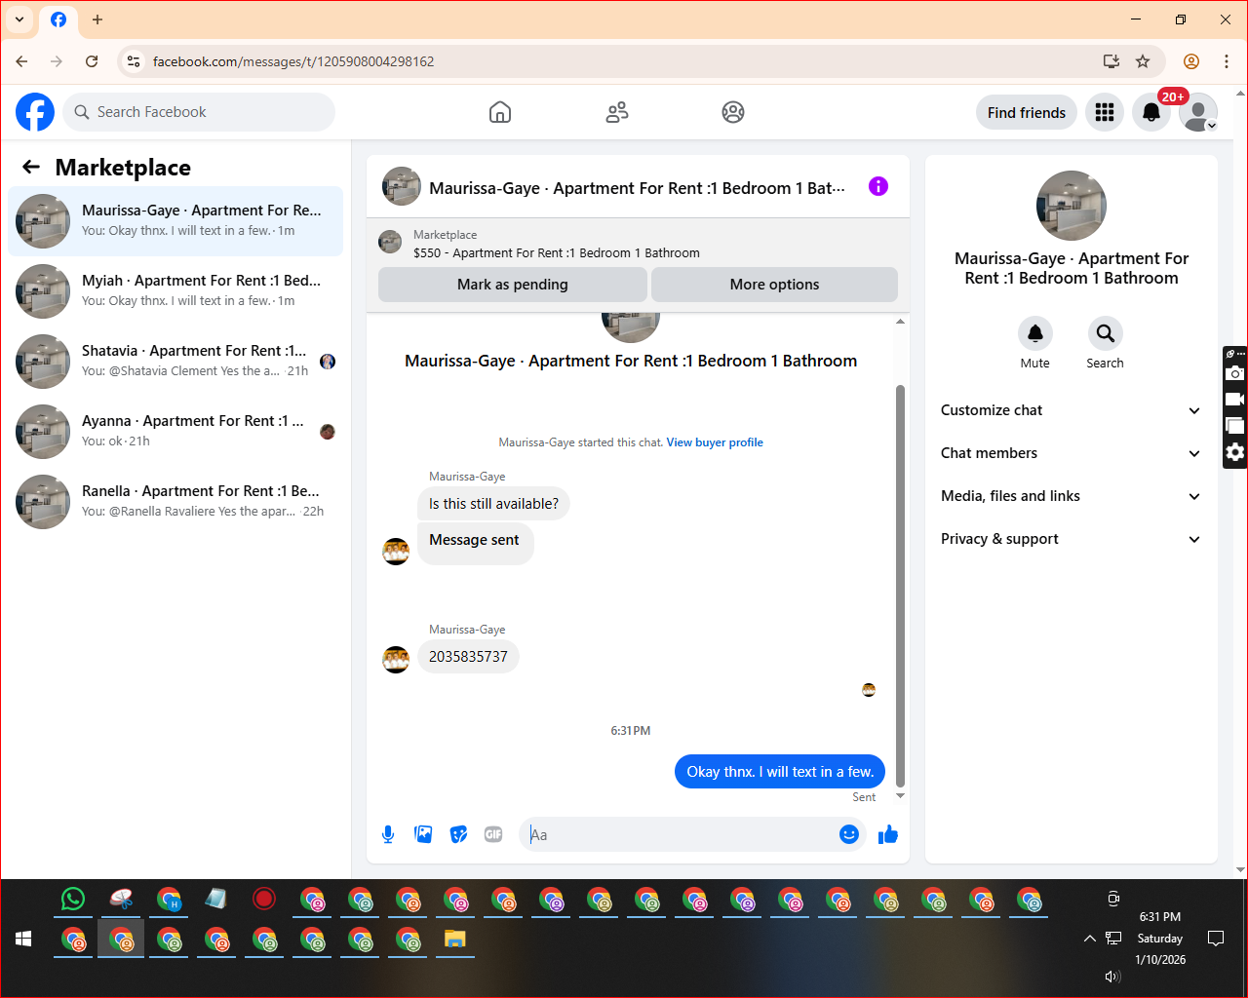Open the Ayanna apartment conversation
This screenshot has width=1248, height=998.
pos(175,432)
